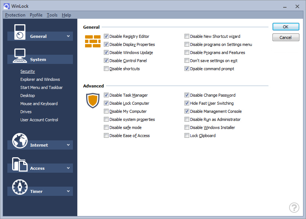Click the orange shield Advanced icon
Viewport: 306px width, 219px height.
coord(93,100)
